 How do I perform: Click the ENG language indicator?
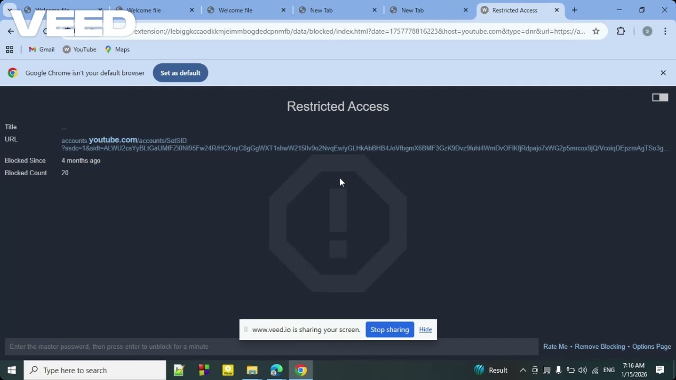point(609,370)
